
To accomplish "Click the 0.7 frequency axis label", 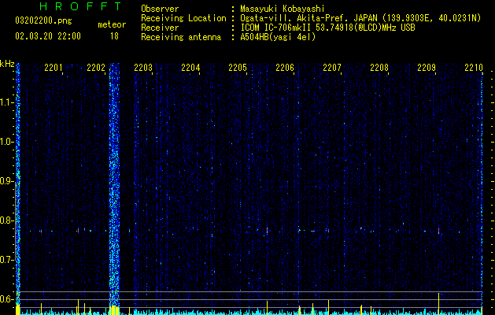I will pos(7,260).
